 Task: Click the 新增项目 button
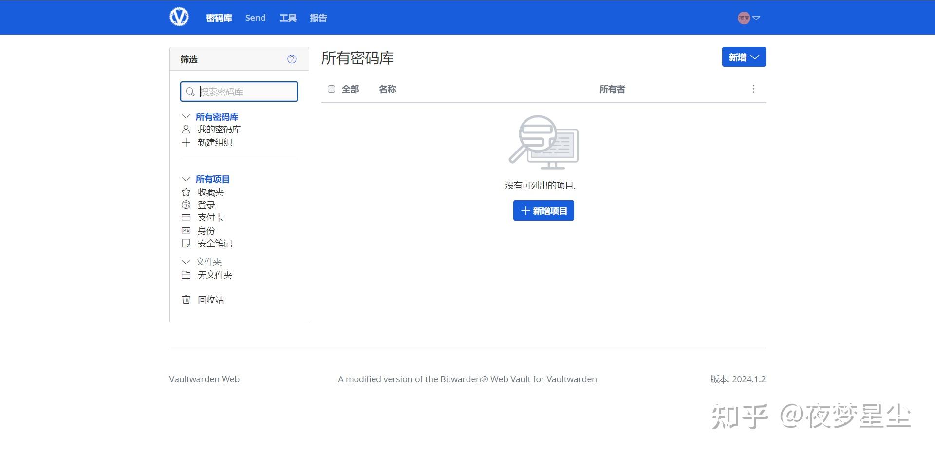click(543, 210)
